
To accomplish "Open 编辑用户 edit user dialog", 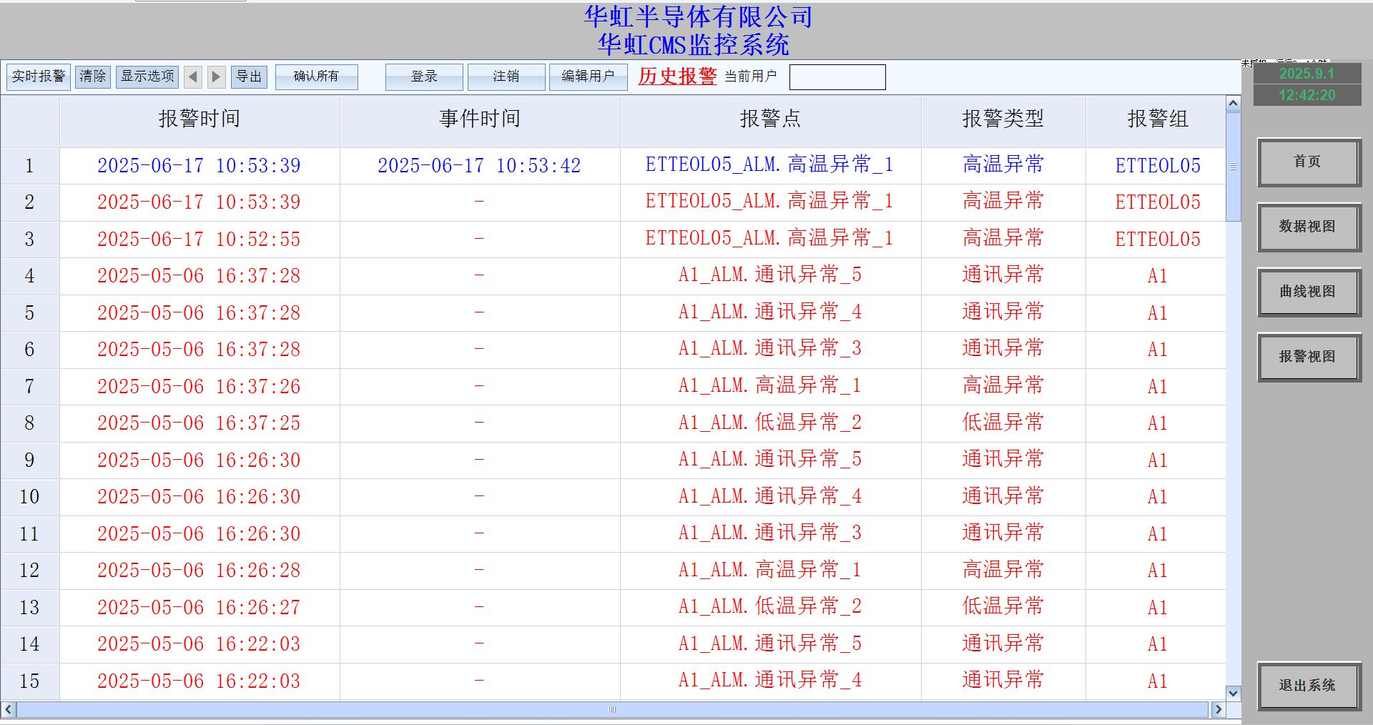I will tap(588, 77).
